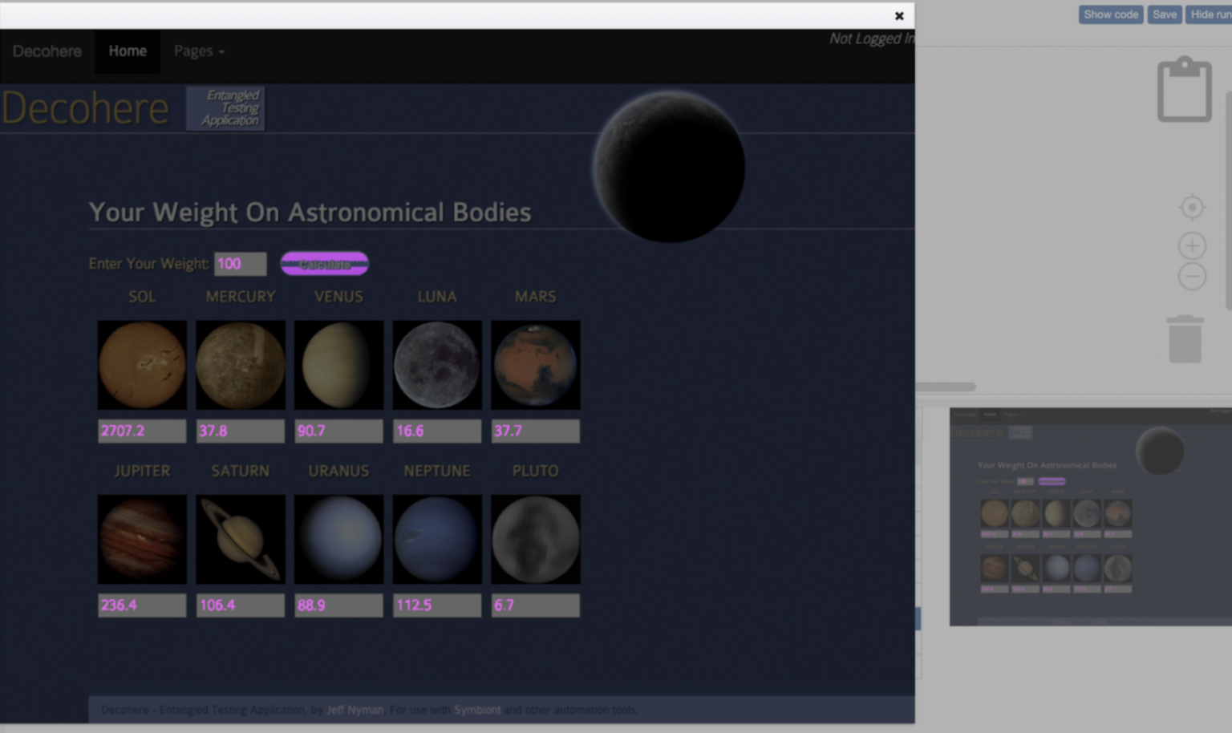The width and height of the screenshot is (1232, 733).
Task: Click the Neptune planet image
Action: tap(436, 538)
